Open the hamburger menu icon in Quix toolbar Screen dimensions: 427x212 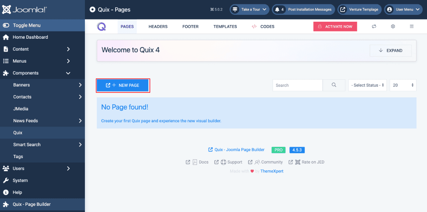click(411, 26)
